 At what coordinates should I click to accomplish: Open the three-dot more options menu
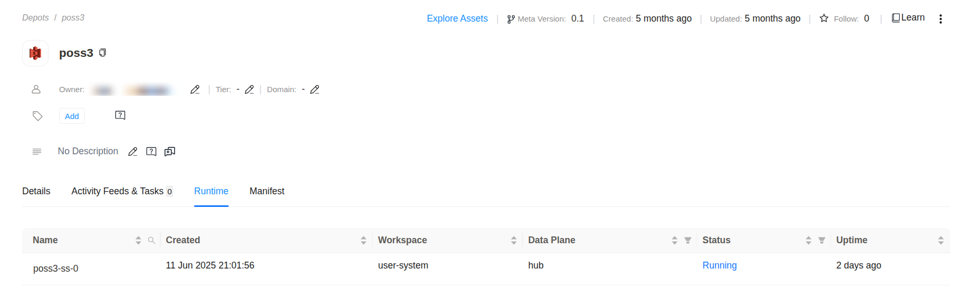[x=940, y=19]
